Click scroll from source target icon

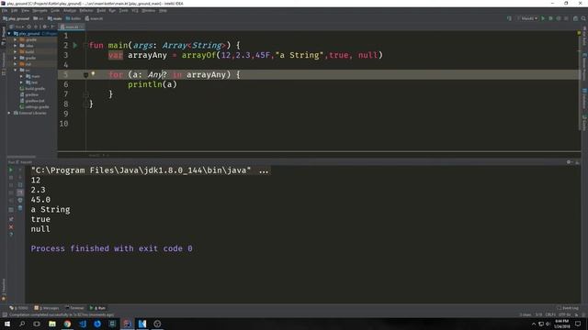[28, 27]
